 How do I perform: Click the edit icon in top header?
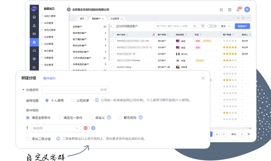click(x=221, y=10)
